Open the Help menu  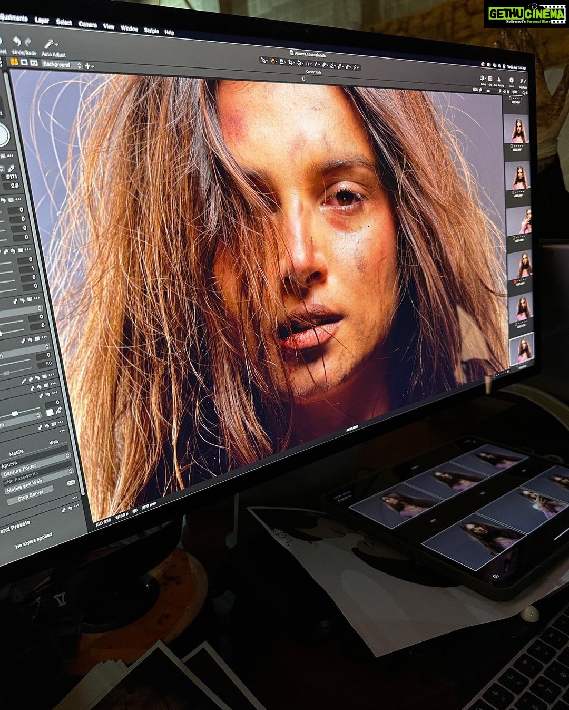coord(169,32)
